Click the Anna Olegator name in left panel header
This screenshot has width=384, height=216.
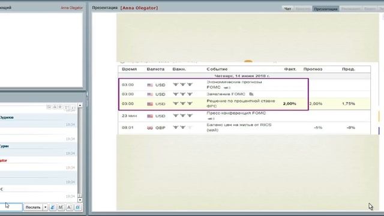71,8
